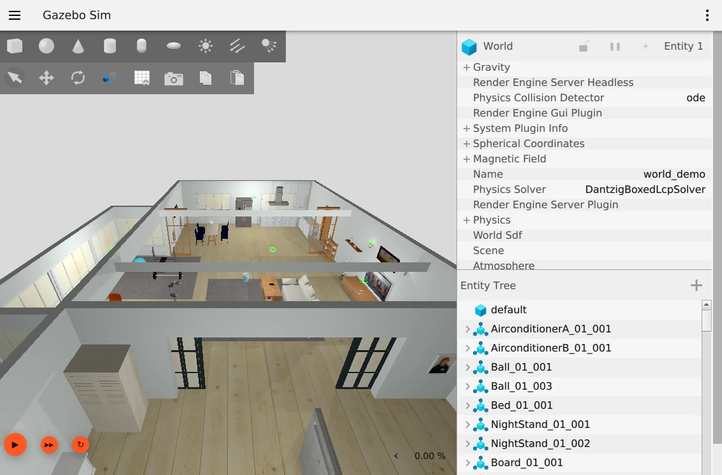
Task: Expand NightStand_01_001 tree node
Action: 467,424
